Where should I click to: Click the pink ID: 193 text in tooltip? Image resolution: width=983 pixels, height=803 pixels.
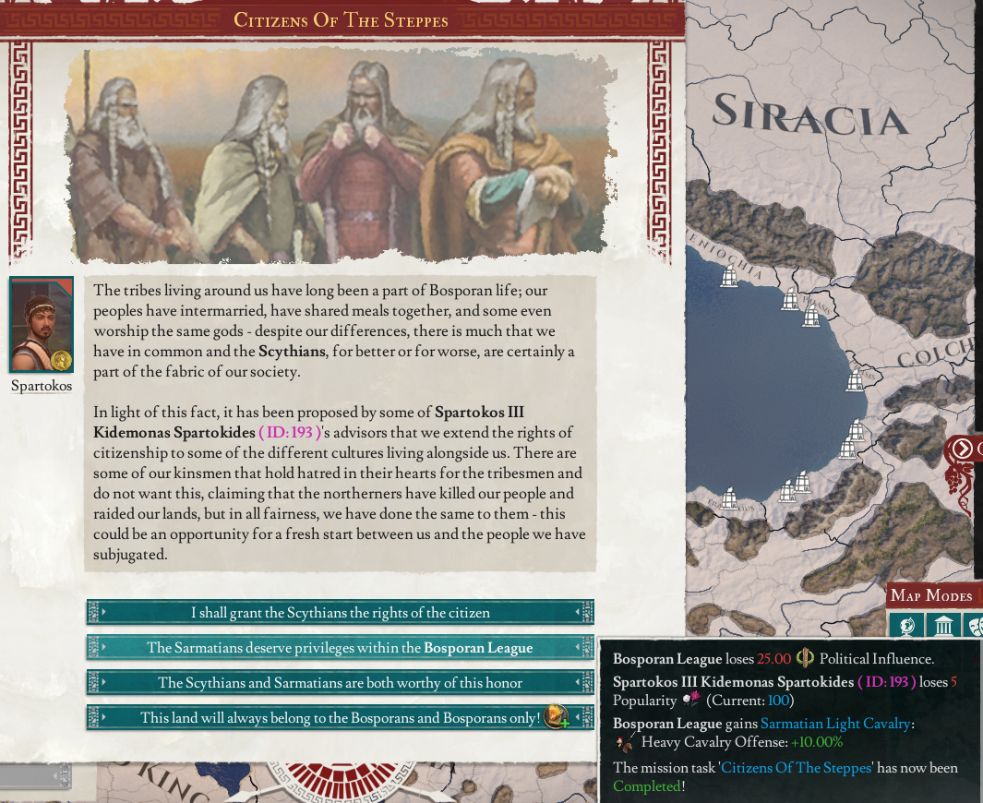click(x=887, y=681)
